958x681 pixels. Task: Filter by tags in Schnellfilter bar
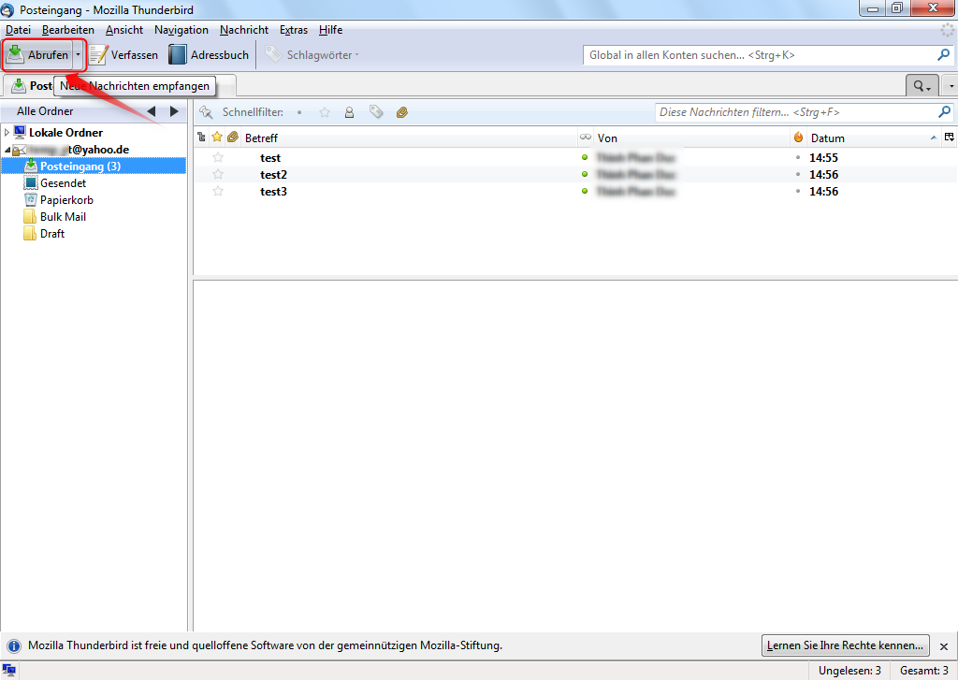click(376, 112)
